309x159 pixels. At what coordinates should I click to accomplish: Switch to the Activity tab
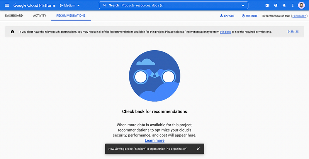(x=40, y=15)
